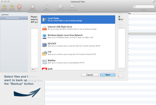Click the Open item toolbar icon
Image resolution: width=156 pixels, height=105 pixels.
click(61, 7)
